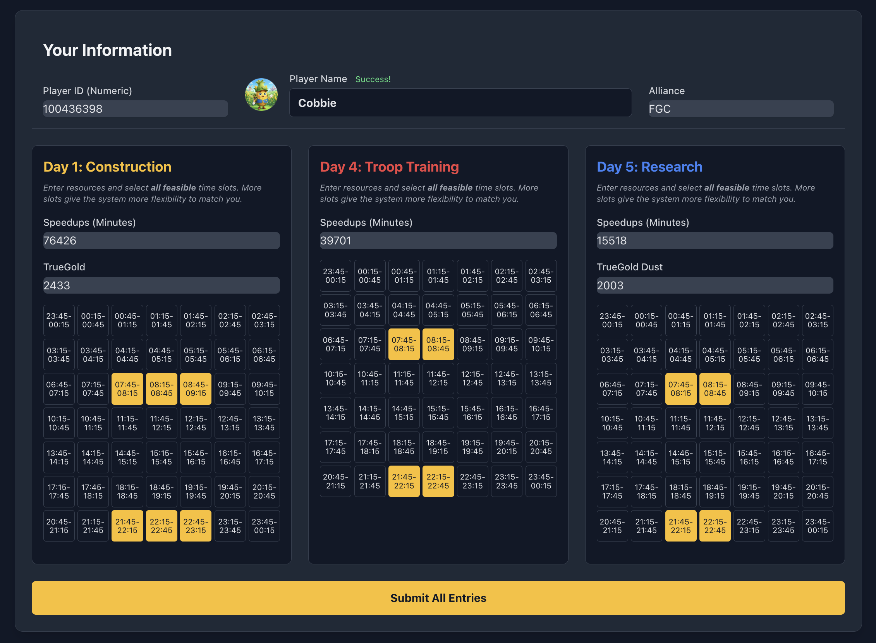The image size is (876, 643).
Task: Toggle Construction slot 22:45-23:15 off
Action: (x=196, y=526)
